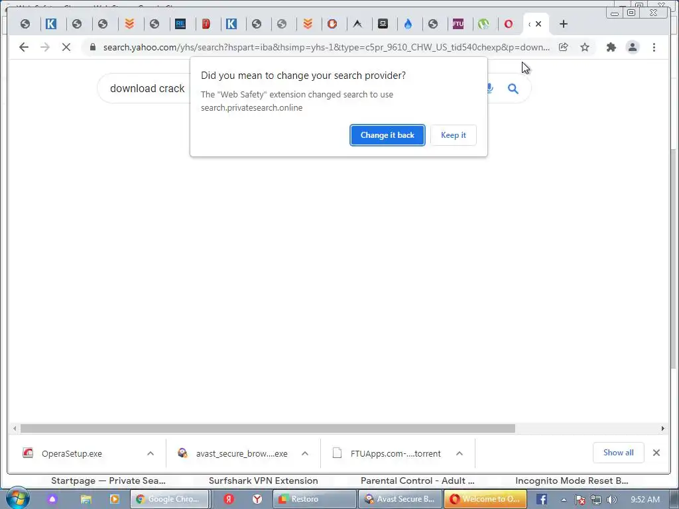Click the forward navigation arrow
Image resolution: width=679 pixels, height=509 pixels.
pyautogui.click(x=45, y=47)
